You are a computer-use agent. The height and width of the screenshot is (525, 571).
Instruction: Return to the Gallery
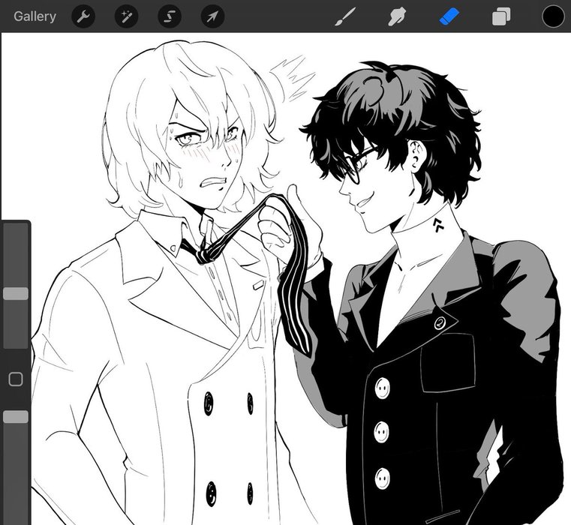click(x=35, y=16)
